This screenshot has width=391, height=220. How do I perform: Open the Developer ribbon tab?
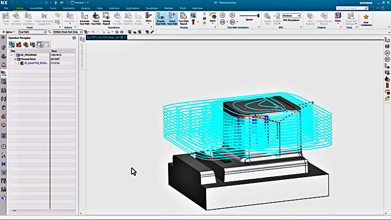(152, 8)
